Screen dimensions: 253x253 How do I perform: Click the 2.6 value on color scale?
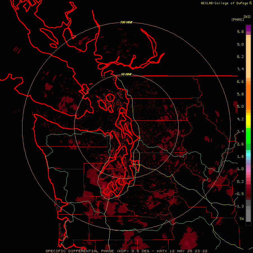(x=240, y=144)
